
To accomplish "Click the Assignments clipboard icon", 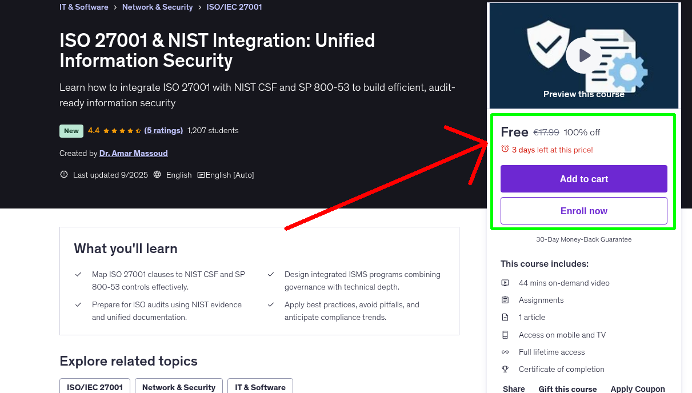I will 505,299.
